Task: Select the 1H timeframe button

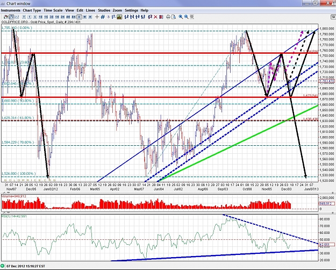Action: pyautogui.click(x=57, y=17)
